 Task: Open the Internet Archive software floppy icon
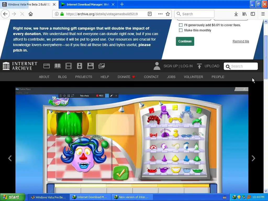90,66
